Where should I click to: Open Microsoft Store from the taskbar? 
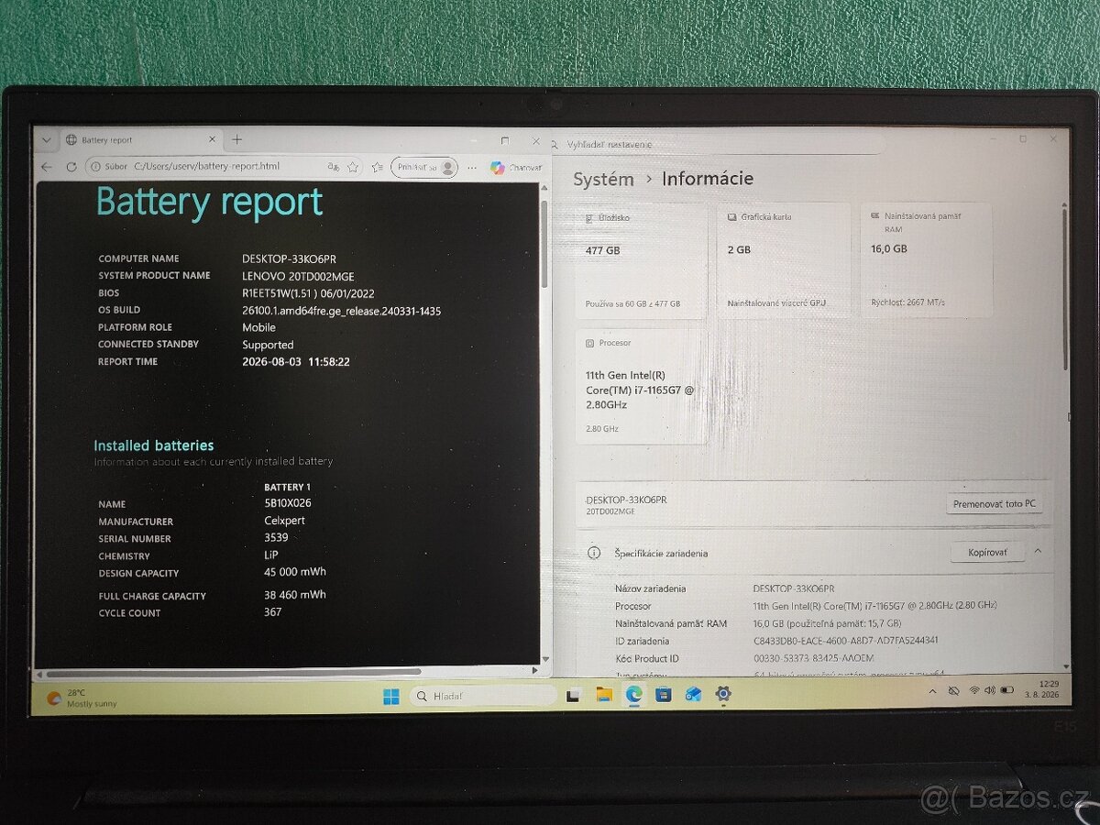(x=664, y=695)
